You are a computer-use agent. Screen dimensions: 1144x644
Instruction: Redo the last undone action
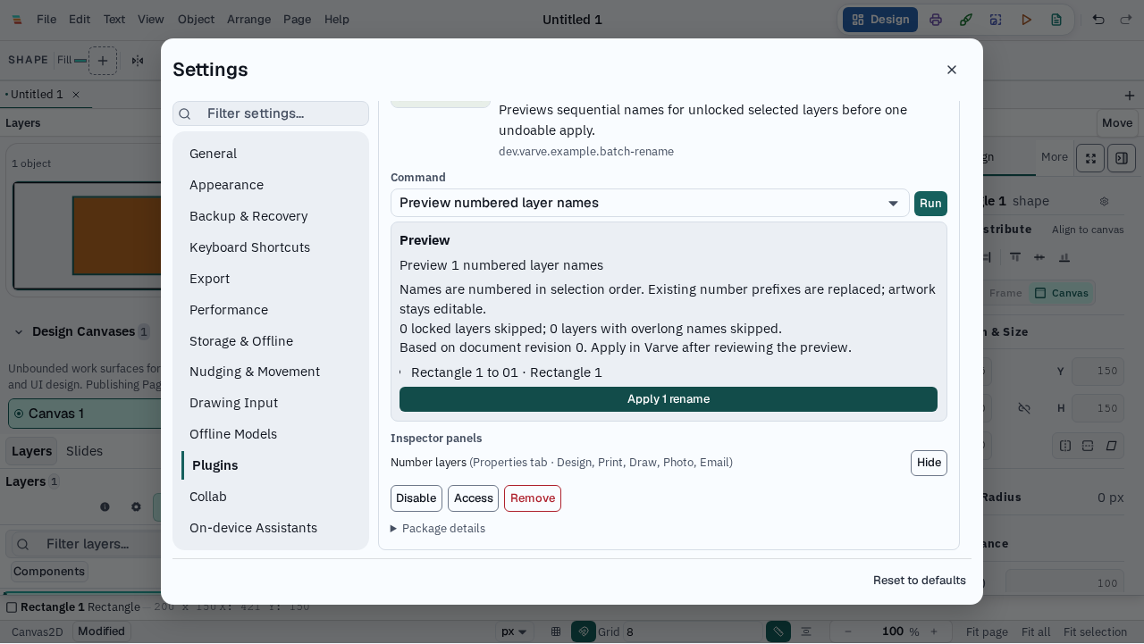pyautogui.click(x=1126, y=20)
